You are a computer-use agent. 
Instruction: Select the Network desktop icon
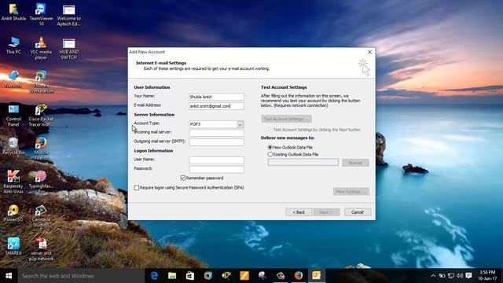pyautogui.click(x=13, y=79)
